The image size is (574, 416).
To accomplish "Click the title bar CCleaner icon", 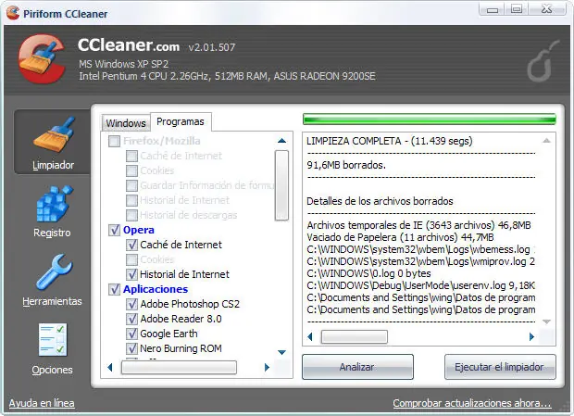I will pos(13,13).
